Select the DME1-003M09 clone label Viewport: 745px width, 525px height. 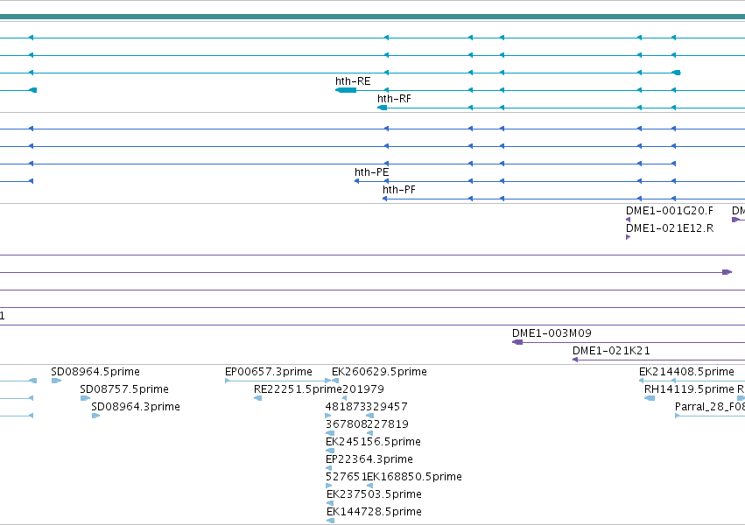pos(552,333)
